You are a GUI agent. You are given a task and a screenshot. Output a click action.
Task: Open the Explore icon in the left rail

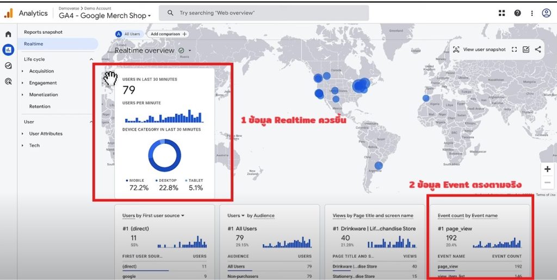(x=8, y=66)
